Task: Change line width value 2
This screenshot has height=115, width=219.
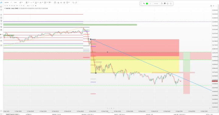Action: pyautogui.click(x=151, y=3)
